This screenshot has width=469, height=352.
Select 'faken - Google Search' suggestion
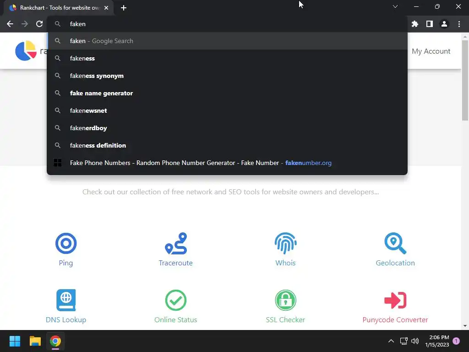click(227, 41)
